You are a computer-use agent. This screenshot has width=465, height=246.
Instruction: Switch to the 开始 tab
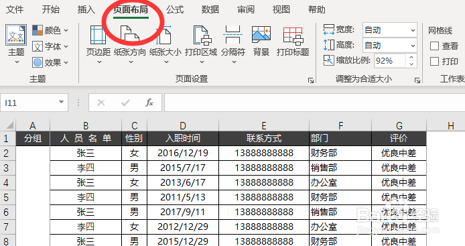pyautogui.click(x=50, y=9)
